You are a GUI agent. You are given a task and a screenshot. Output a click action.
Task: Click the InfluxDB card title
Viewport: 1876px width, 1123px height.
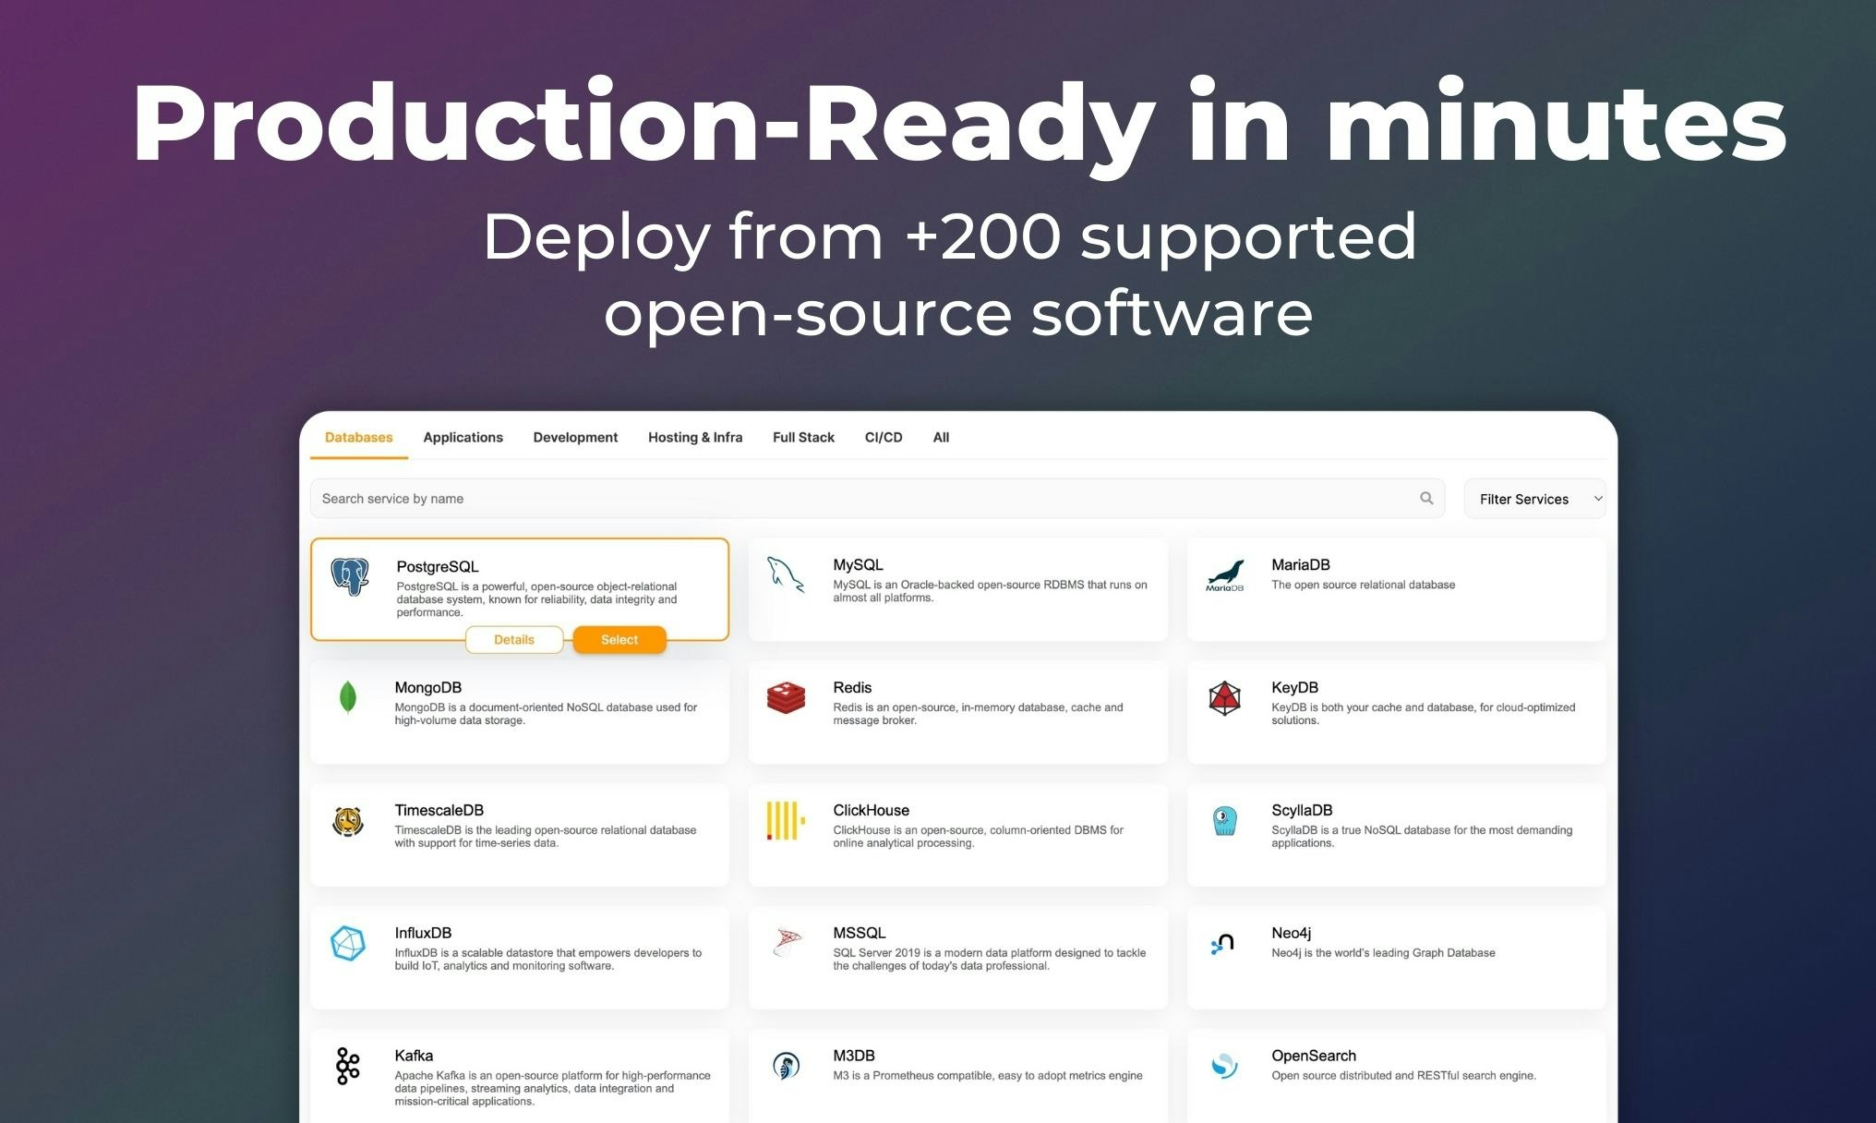(x=423, y=933)
